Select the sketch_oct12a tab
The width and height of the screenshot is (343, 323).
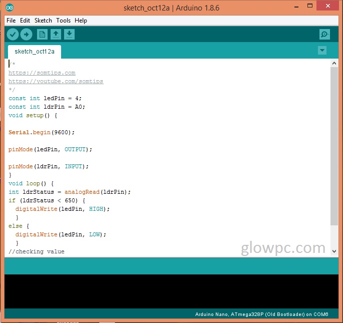coord(35,51)
